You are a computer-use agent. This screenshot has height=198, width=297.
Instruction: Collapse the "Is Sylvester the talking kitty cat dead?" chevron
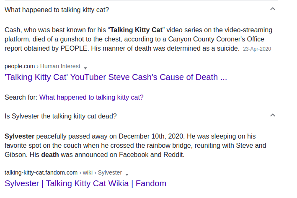[273, 115]
